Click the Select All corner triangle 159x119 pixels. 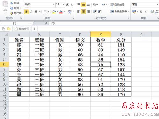[4, 35]
